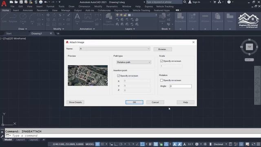This screenshot has height=147, width=261.
Task: Open the Autodesk App Store cart icon
Action: coord(215,2)
